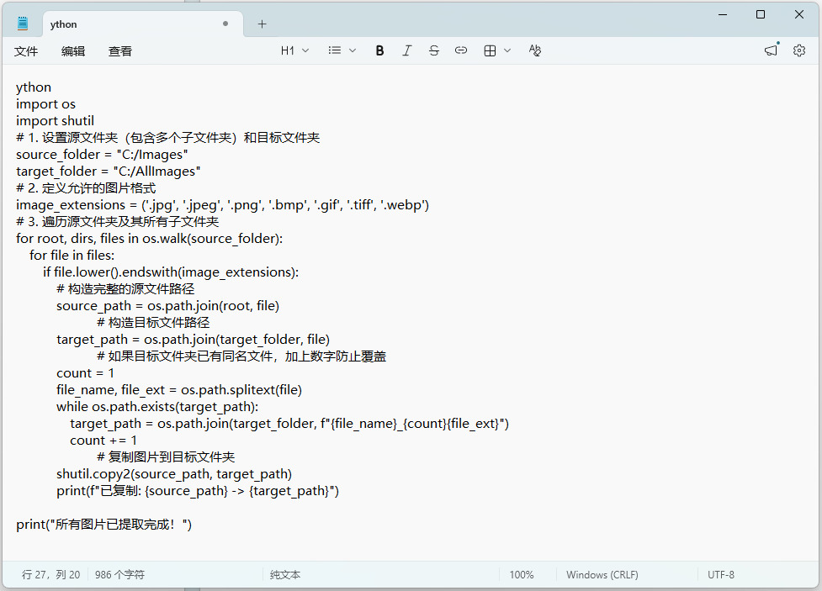Screen dimensions: 822x591
Task: Open the 查看 menu
Action: [120, 51]
